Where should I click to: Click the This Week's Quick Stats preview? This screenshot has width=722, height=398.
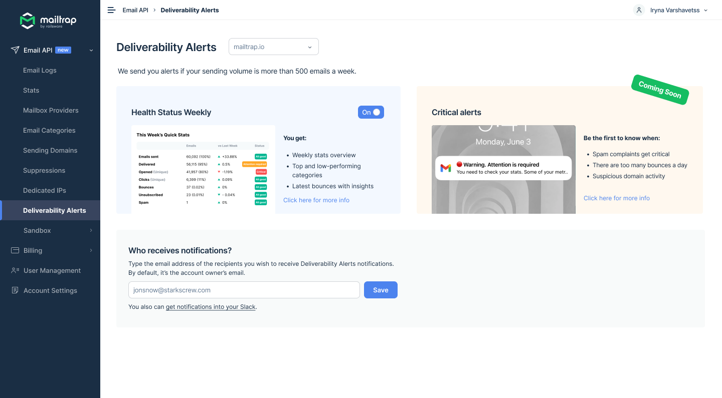point(203,169)
